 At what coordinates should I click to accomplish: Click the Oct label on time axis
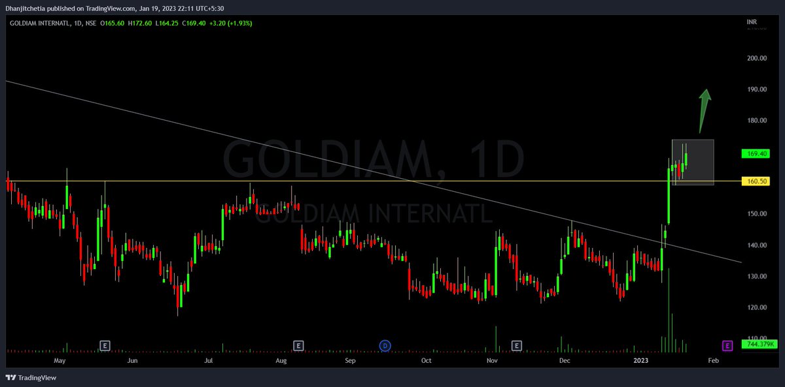[426, 360]
